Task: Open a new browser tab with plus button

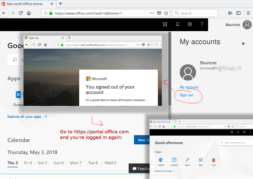Action: point(61,4)
